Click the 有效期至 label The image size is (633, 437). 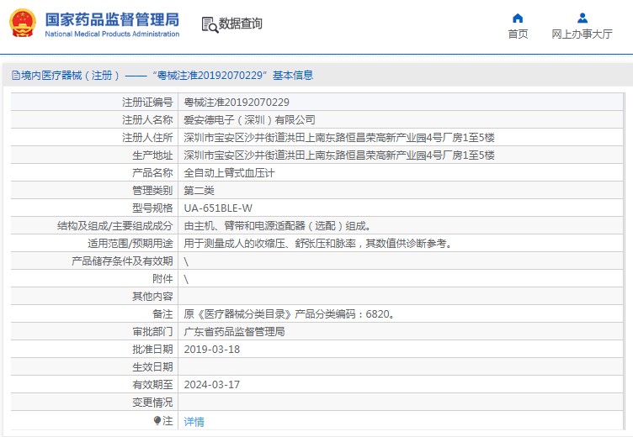pos(152,385)
